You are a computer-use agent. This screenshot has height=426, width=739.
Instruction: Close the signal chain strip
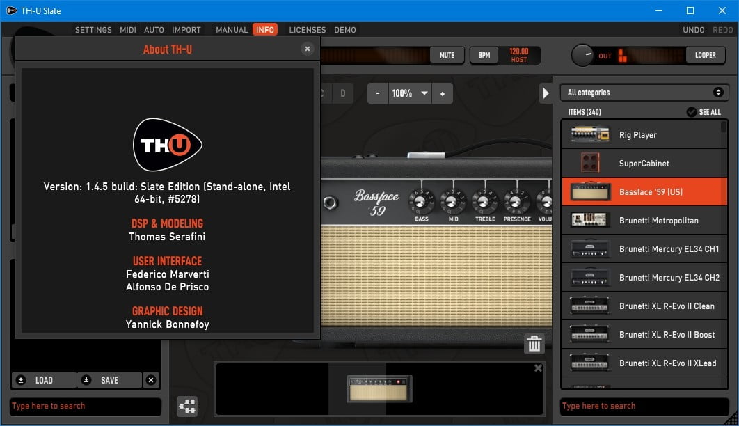click(x=538, y=368)
